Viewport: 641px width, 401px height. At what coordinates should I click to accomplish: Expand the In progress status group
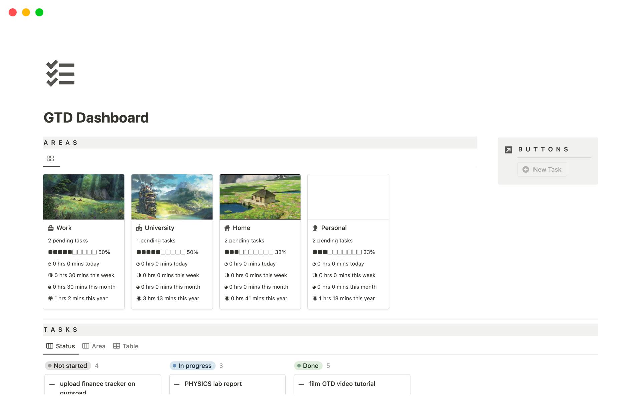point(192,366)
